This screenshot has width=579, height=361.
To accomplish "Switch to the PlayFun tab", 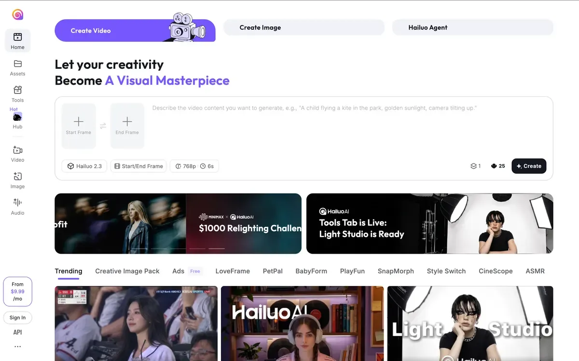I will pos(352,271).
